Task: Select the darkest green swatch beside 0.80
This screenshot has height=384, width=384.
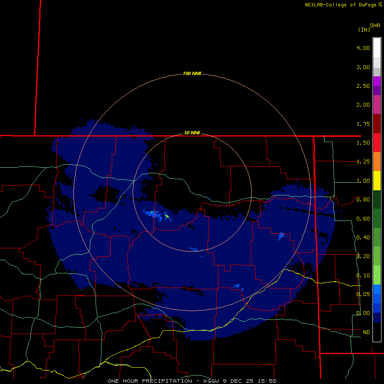Action: pos(377,199)
